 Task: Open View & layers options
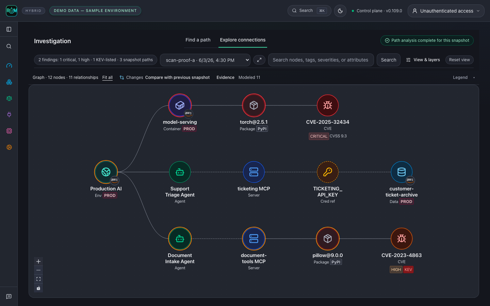click(x=423, y=60)
